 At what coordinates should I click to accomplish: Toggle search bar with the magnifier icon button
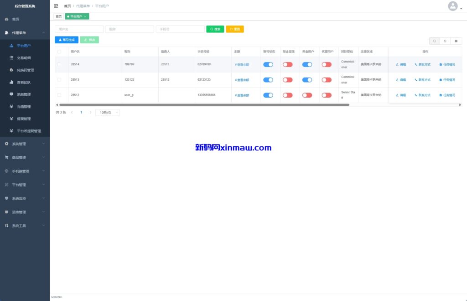click(x=435, y=41)
